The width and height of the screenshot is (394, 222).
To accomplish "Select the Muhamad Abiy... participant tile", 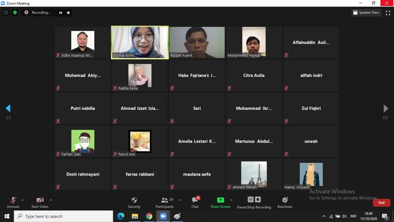I will 83,75.
